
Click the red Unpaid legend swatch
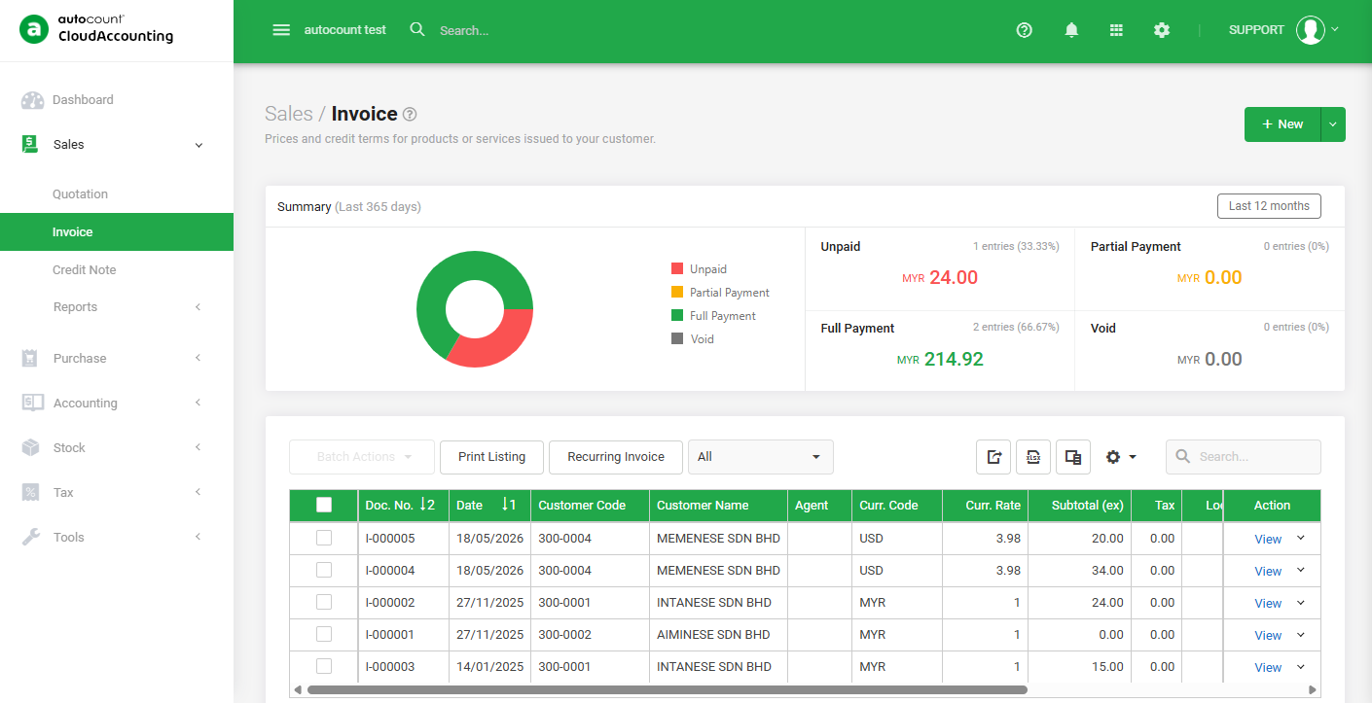(x=677, y=269)
